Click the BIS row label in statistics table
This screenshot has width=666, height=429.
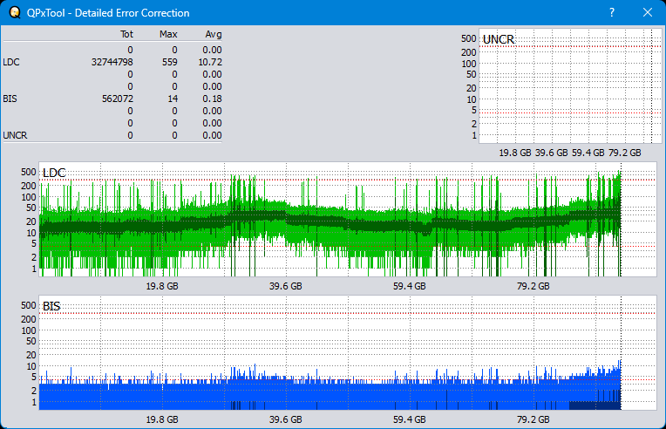(x=10, y=99)
